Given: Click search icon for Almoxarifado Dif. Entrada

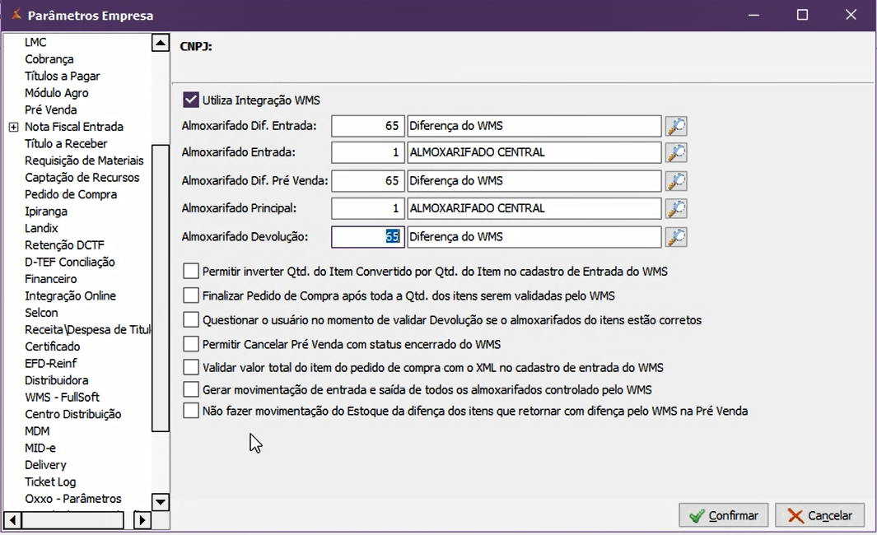Looking at the screenshot, I should 676,126.
